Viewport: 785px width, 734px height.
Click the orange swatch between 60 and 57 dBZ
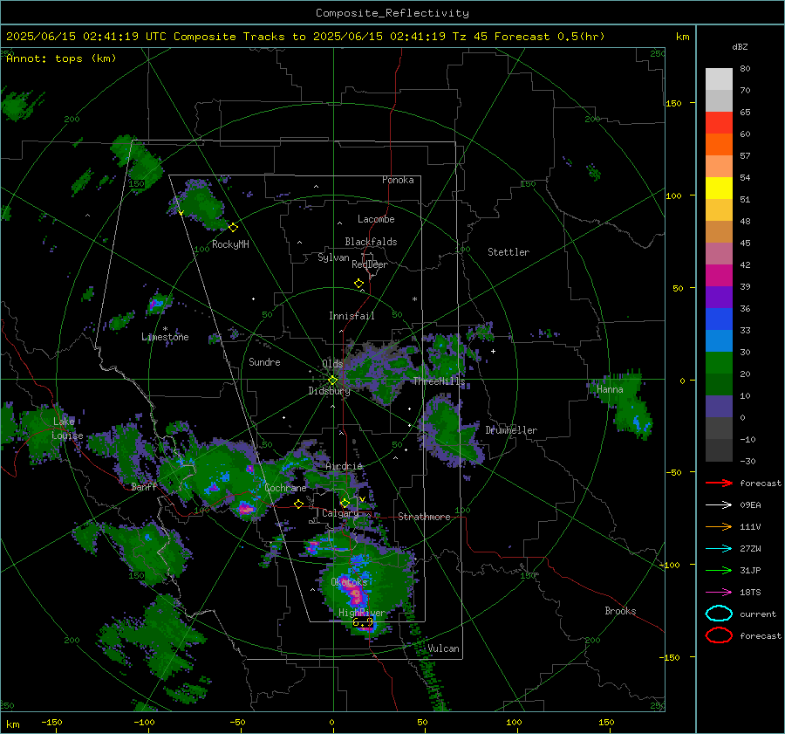[719, 145]
